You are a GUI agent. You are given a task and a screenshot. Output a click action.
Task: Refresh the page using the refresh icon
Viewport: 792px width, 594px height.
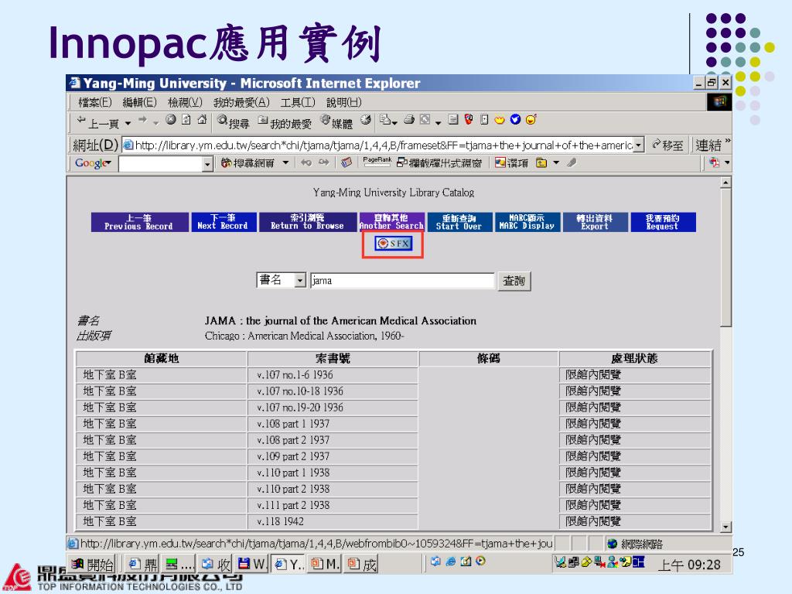186,120
